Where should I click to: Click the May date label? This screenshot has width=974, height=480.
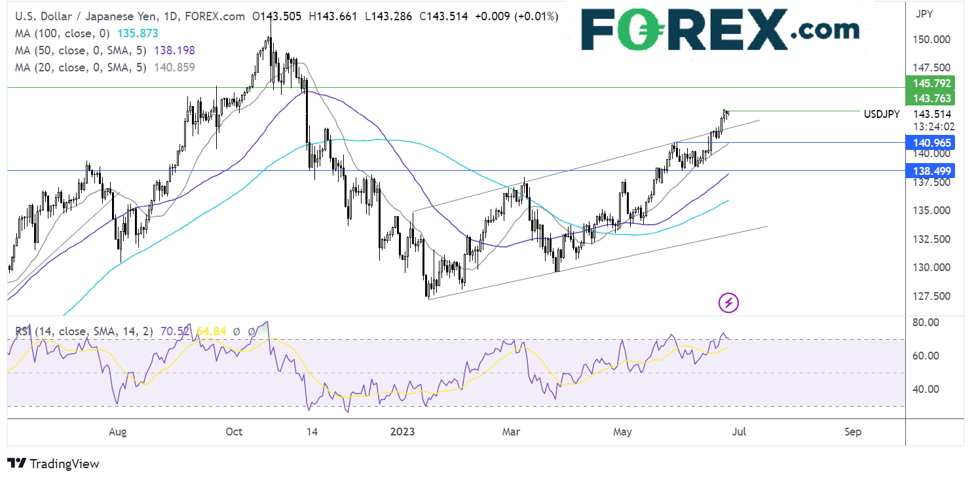(x=623, y=432)
